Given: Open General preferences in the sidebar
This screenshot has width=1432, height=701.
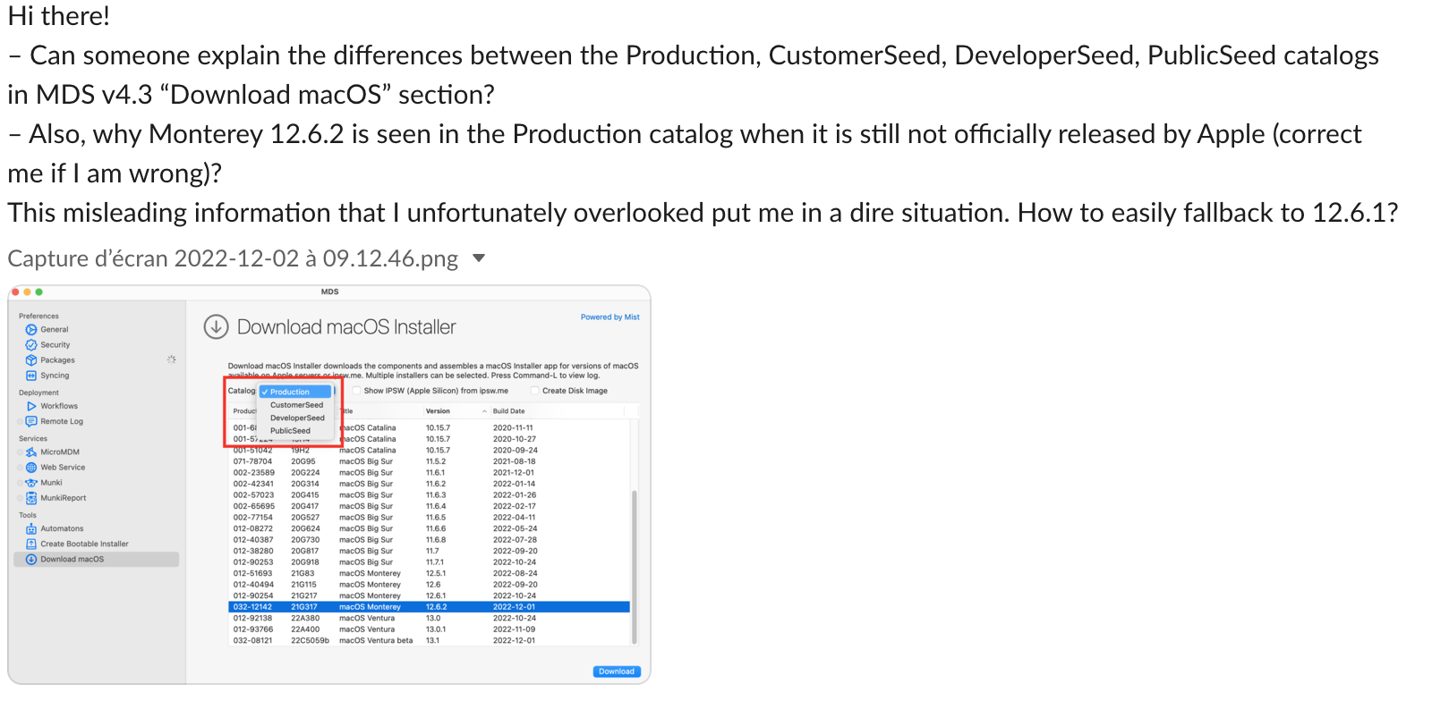Looking at the screenshot, I should [55, 329].
